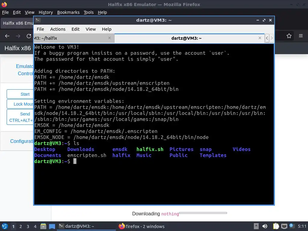Viewport: 308px width, 231px height.
Task: Click the Send CTRL+ALT+ button
Action: pos(20,117)
